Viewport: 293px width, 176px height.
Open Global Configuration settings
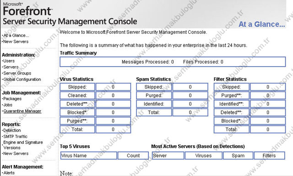[22, 80]
